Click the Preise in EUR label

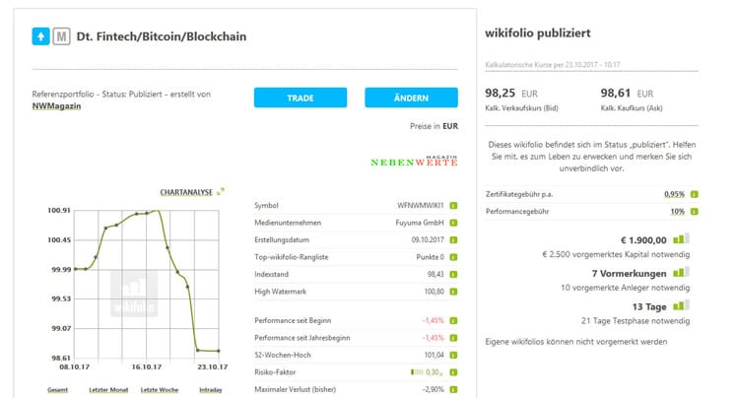(434, 126)
